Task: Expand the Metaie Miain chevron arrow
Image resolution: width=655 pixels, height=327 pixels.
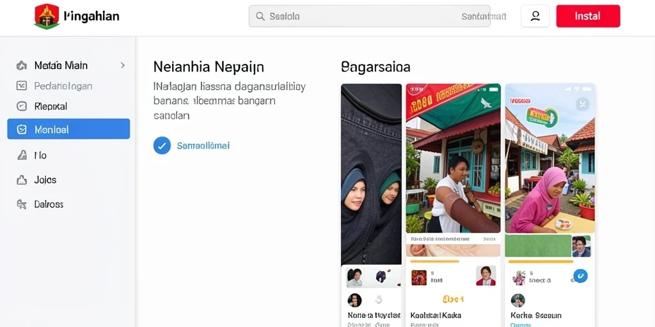Action: (122, 66)
